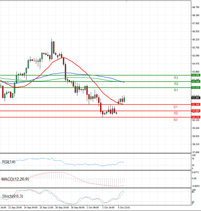Select the current price tag 61.865
The image size is (201, 211).
click(x=196, y=98)
